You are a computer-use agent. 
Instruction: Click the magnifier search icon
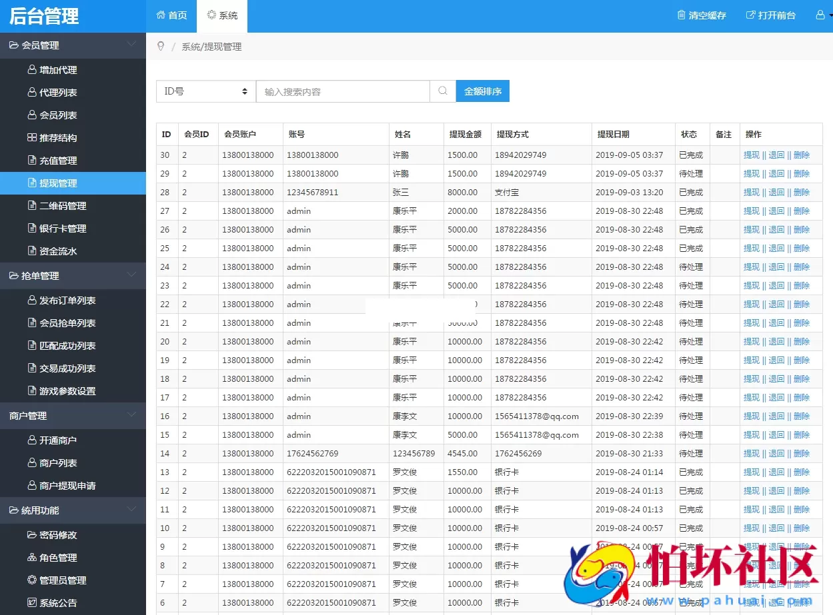(x=442, y=91)
